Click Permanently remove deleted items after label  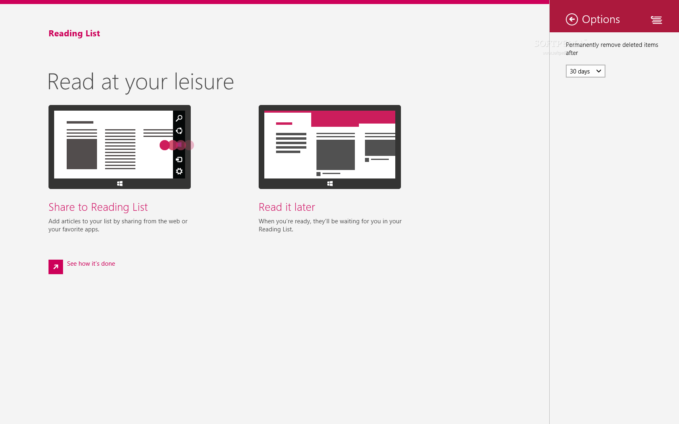point(612,49)
